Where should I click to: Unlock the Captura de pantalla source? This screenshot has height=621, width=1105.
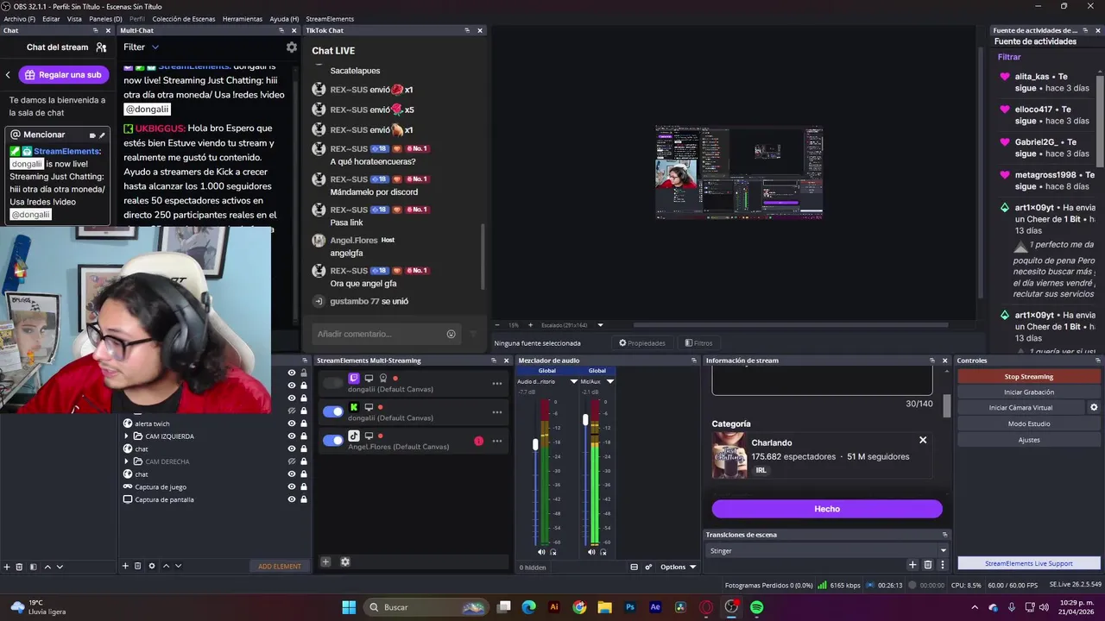tap(304, 499)
